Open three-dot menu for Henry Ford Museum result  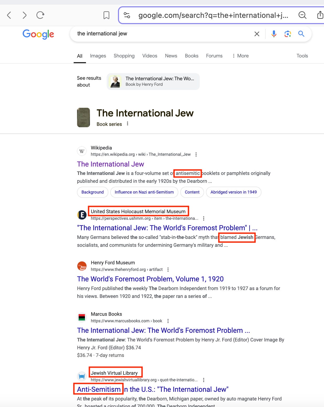click(168, 270)
